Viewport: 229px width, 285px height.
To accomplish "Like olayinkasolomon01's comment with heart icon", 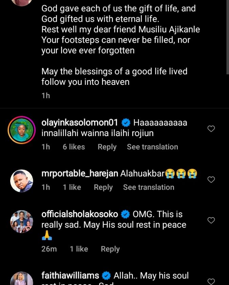I will point(211,129).
